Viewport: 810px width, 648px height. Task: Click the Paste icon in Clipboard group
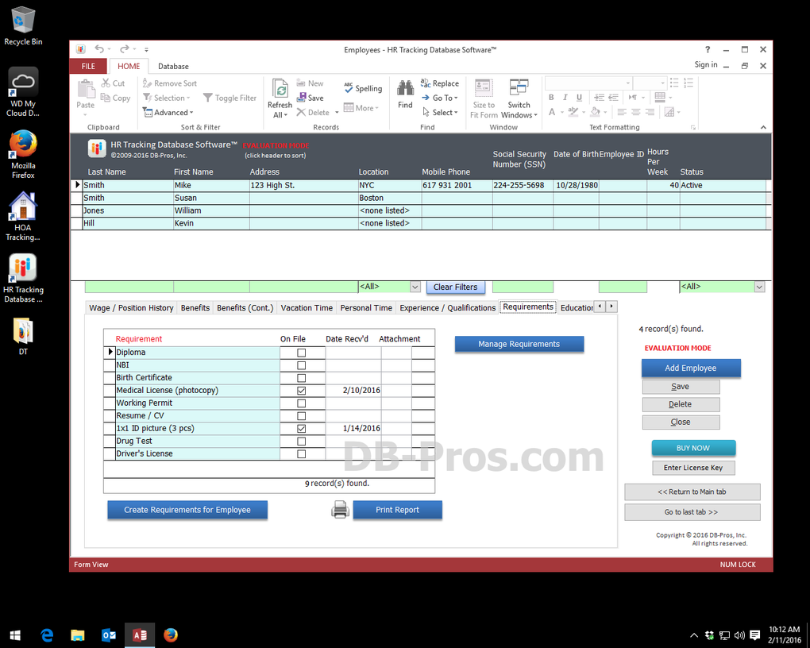coord(86,89)
